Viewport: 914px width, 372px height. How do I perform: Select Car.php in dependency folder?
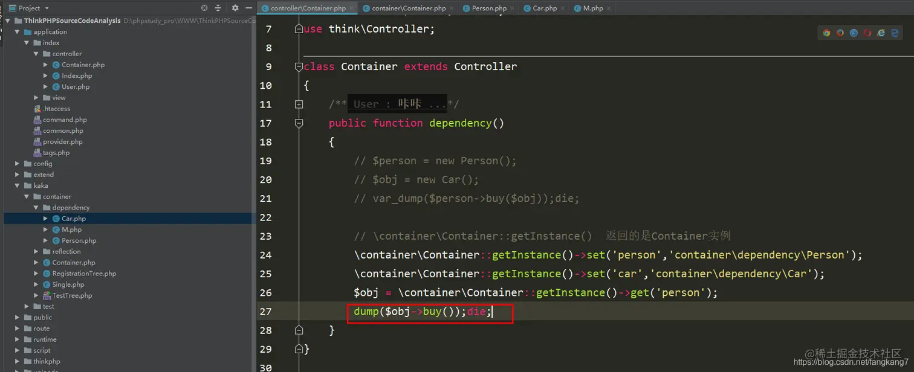click(74, 219)
